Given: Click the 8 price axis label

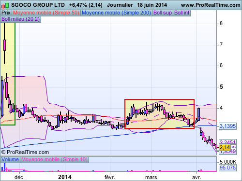Looking at the screenshot, I should click(x=221, y=24).
